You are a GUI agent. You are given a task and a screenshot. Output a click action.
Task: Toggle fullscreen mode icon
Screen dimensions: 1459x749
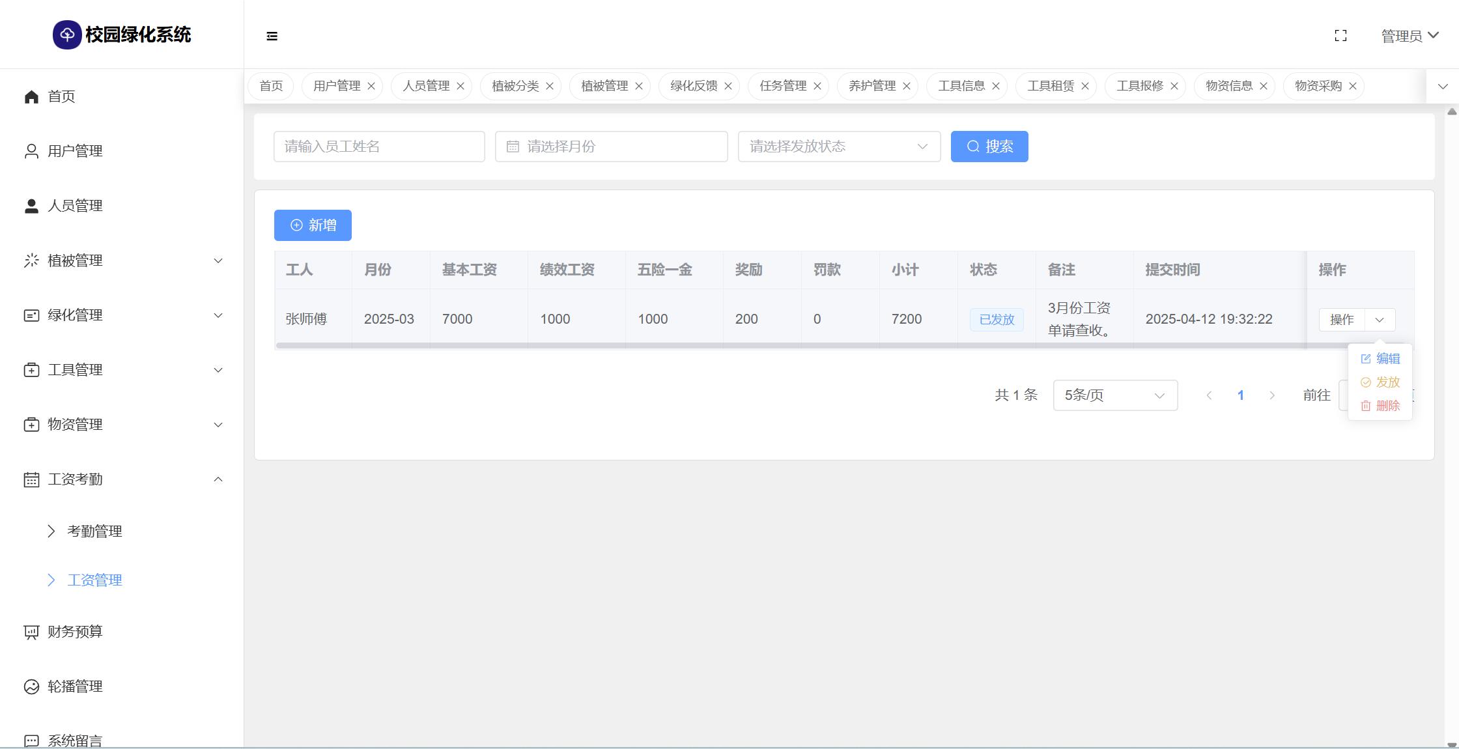(1340, 36)
